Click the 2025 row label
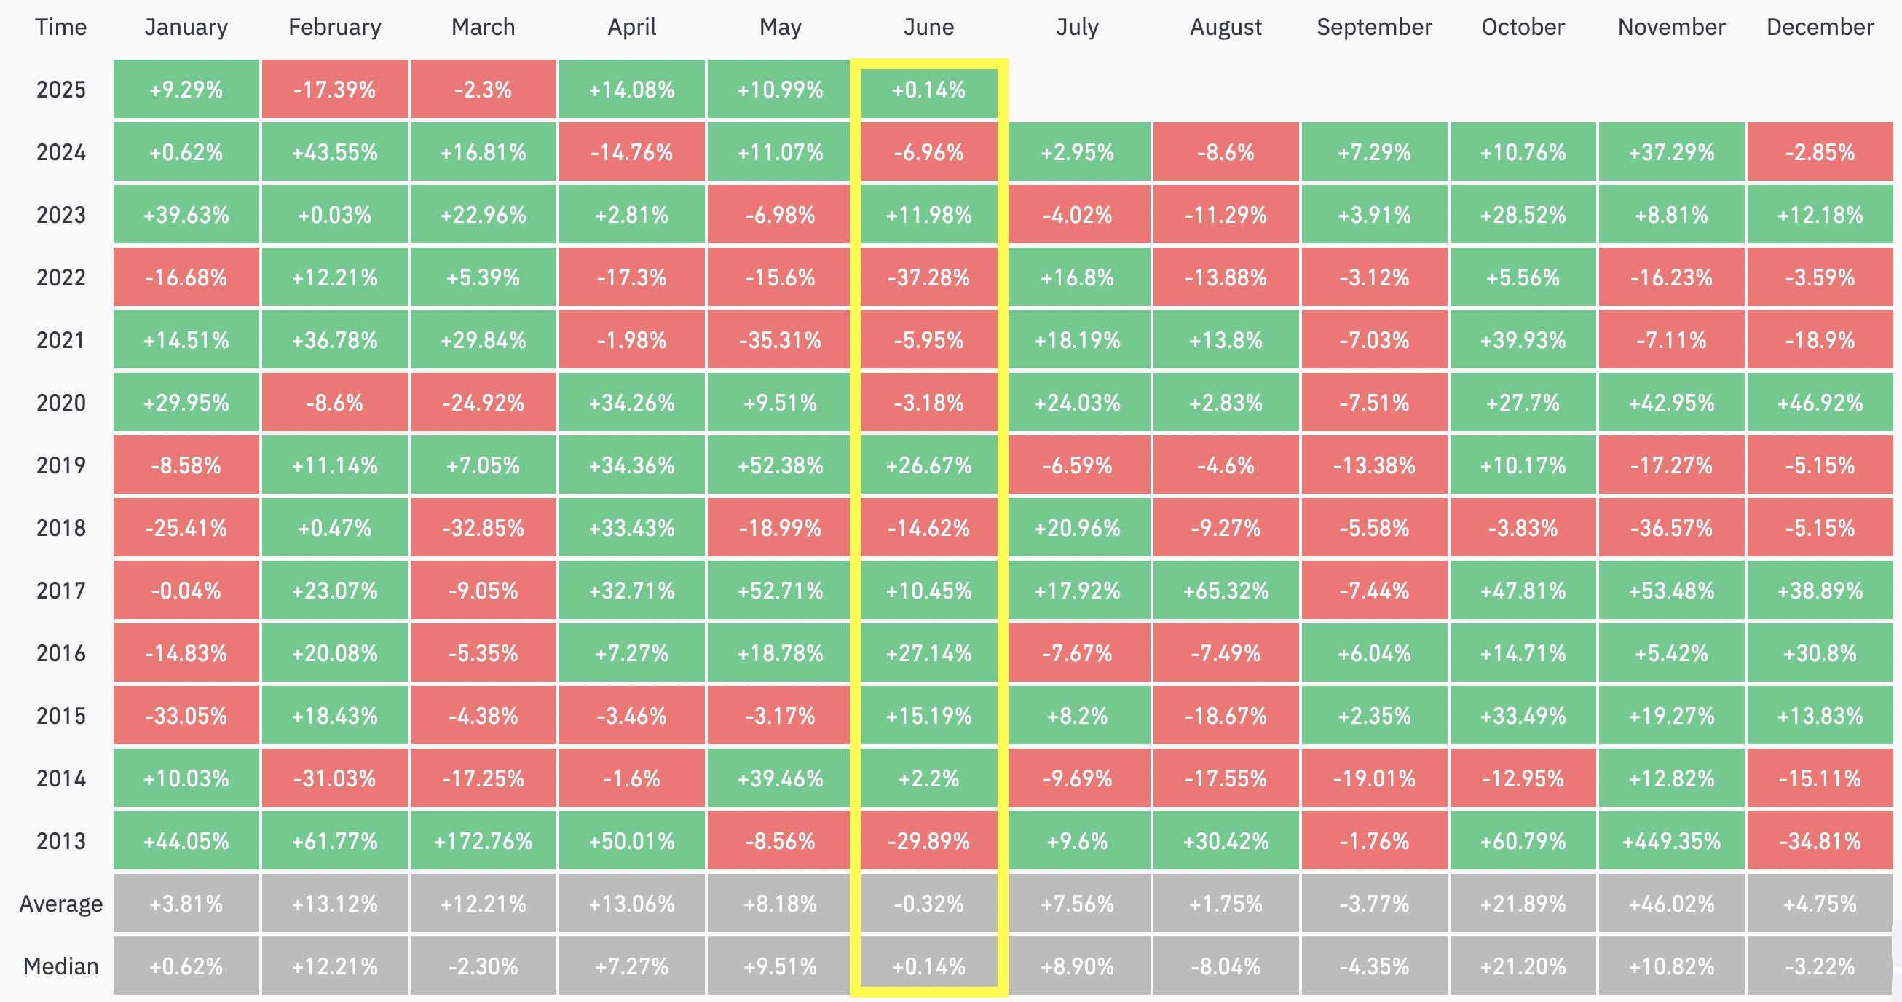 click(x=60, y=90)
